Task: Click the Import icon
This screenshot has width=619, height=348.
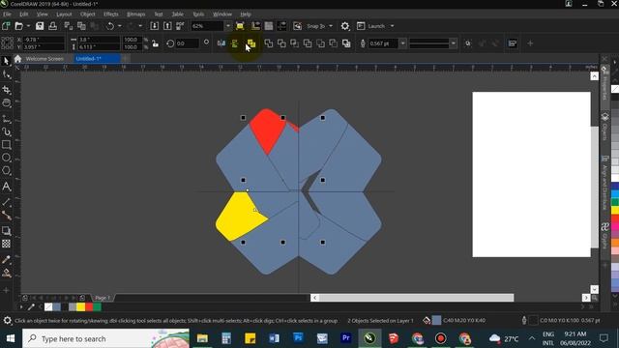Action: tap(155, 26)
